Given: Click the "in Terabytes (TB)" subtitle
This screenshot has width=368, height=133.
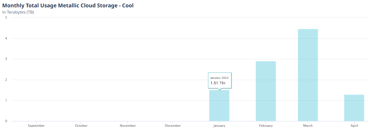Looking at the screenshot, I should (18, 12).
